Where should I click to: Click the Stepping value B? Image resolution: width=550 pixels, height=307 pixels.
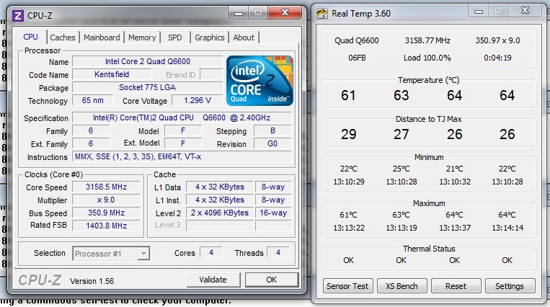pyautogui.click(x=272, y=131)
